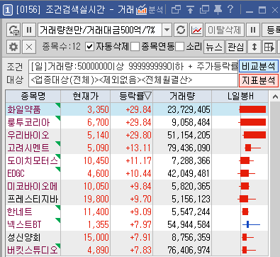Viewport: 280px width, 257px height.
Task: Click the 관심 button
Action: [x=235, y=47]
